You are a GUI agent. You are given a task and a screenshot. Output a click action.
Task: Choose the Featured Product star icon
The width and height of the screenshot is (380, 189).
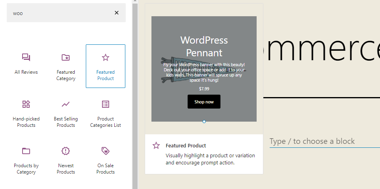point(105,58)
